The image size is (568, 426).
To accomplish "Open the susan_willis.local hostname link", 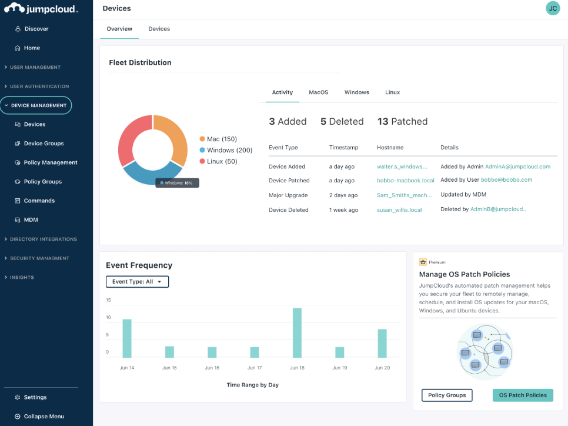I will (x=399, y=210).
